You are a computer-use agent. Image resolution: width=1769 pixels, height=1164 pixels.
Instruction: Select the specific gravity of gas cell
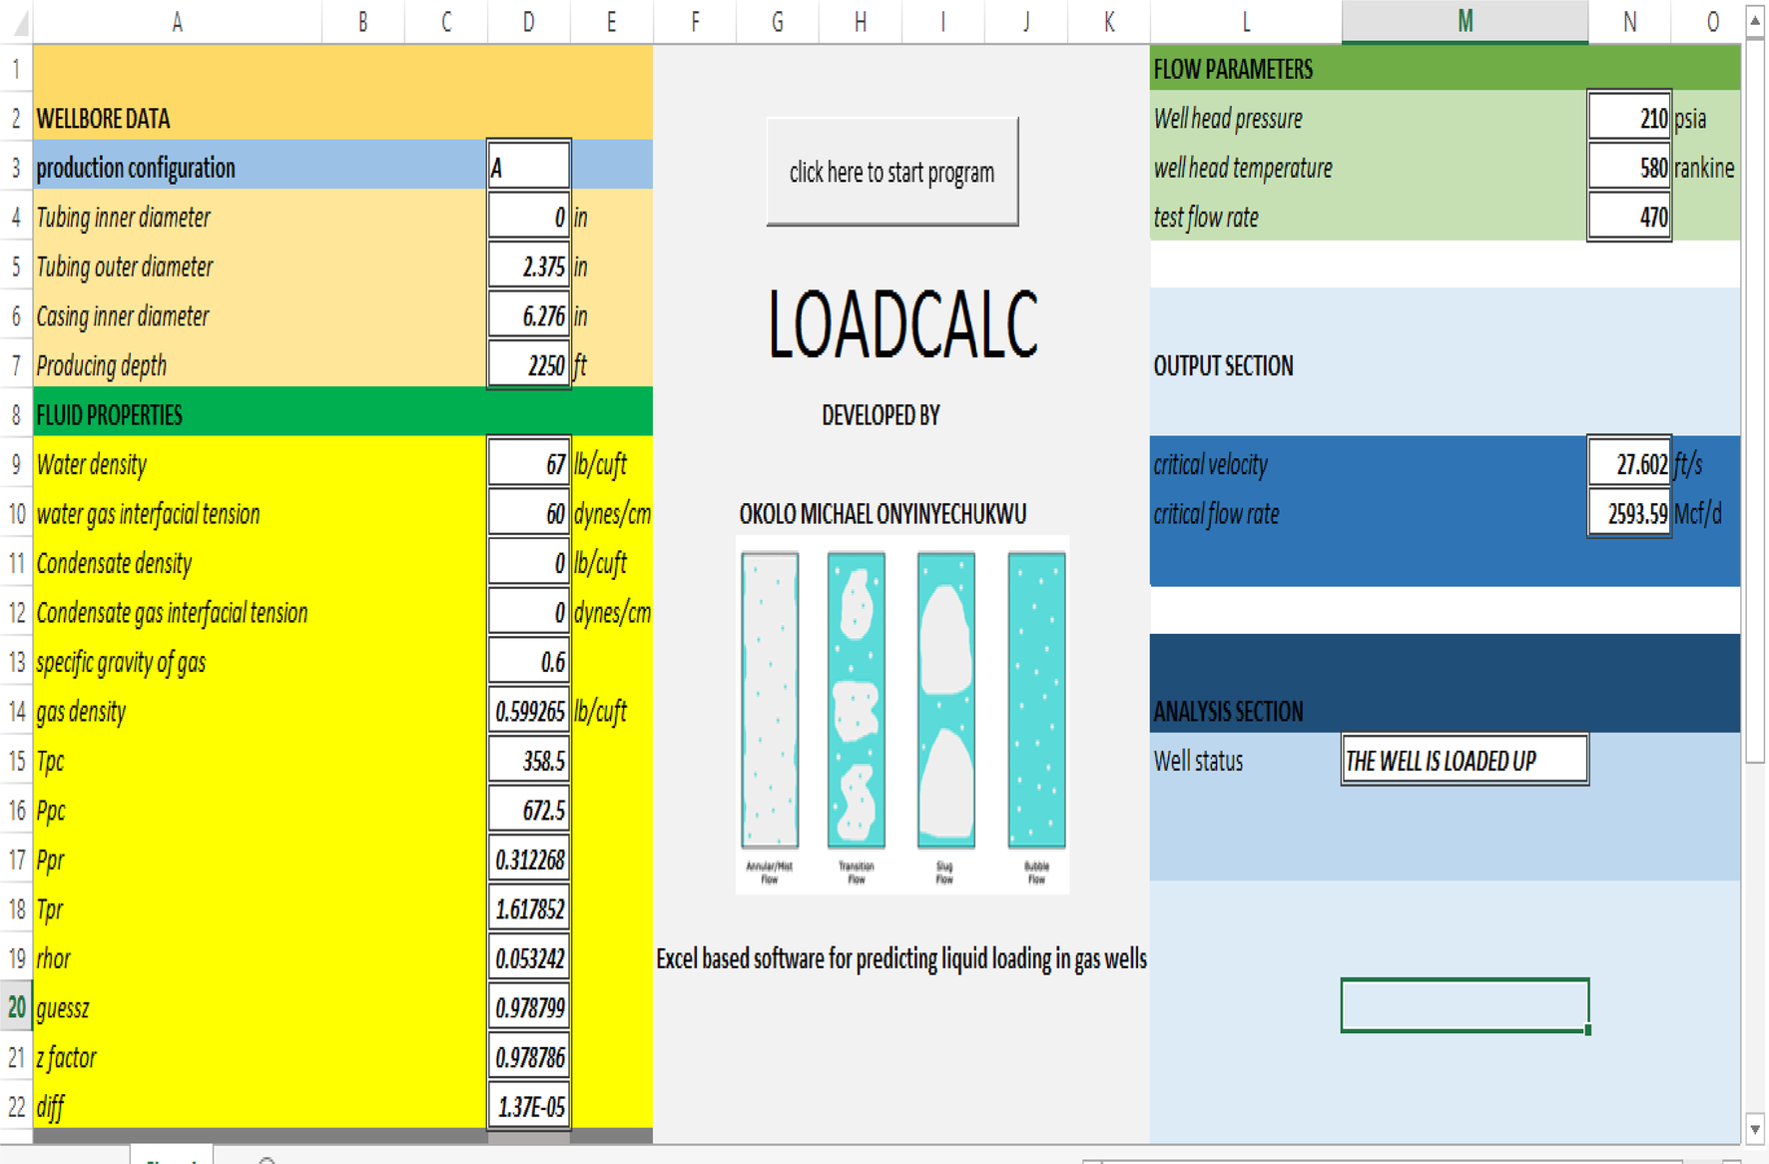coord(527,661)
